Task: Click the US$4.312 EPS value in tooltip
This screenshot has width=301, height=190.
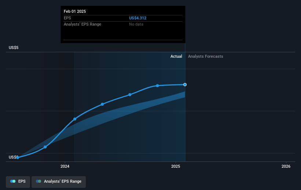Action: click(x=137, y=18)
